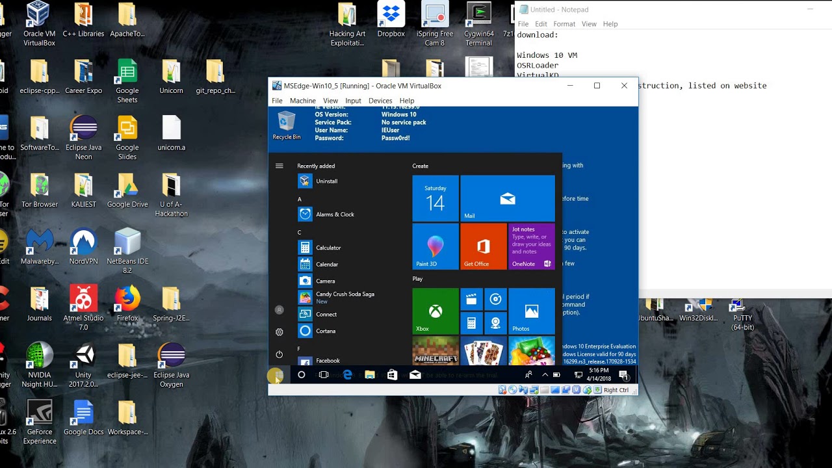The image size is (832, 468).
Task: Open Action Center in VM taskbar
Action: coord(624,375)
